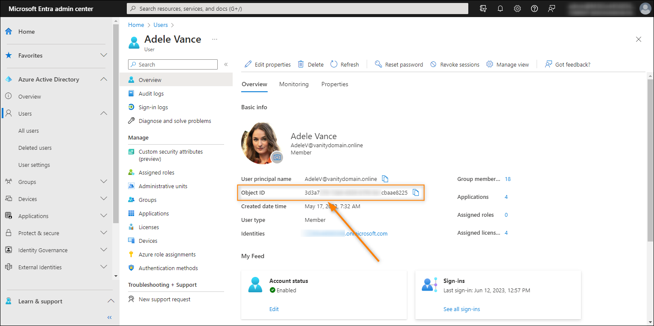Delete the user from the toolbar
Screen dimensions: 654x326
[311, 64]
